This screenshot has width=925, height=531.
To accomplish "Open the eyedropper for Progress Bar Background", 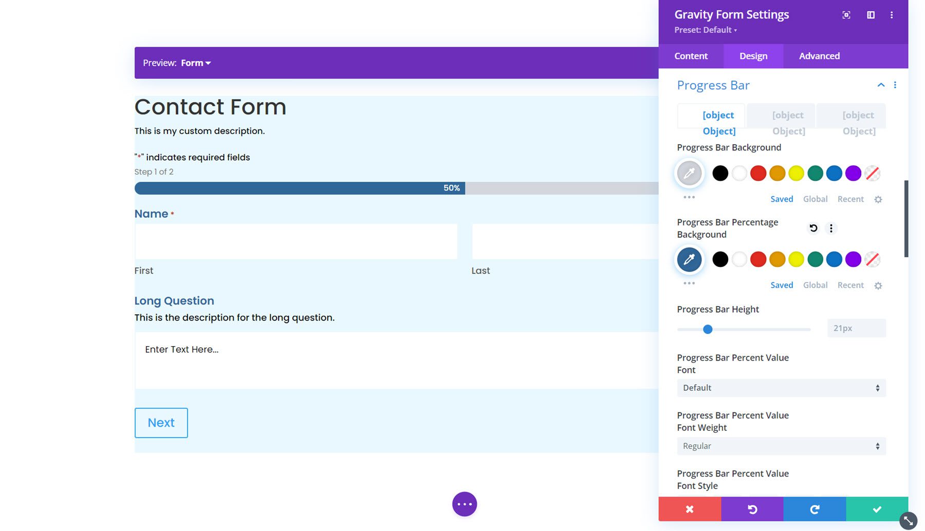I will click(x=689, y=174).
